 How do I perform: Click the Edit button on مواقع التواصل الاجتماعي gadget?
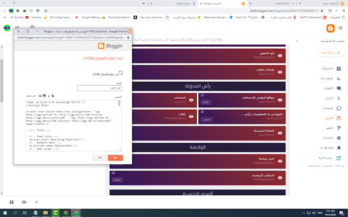(x=206, y=102)
